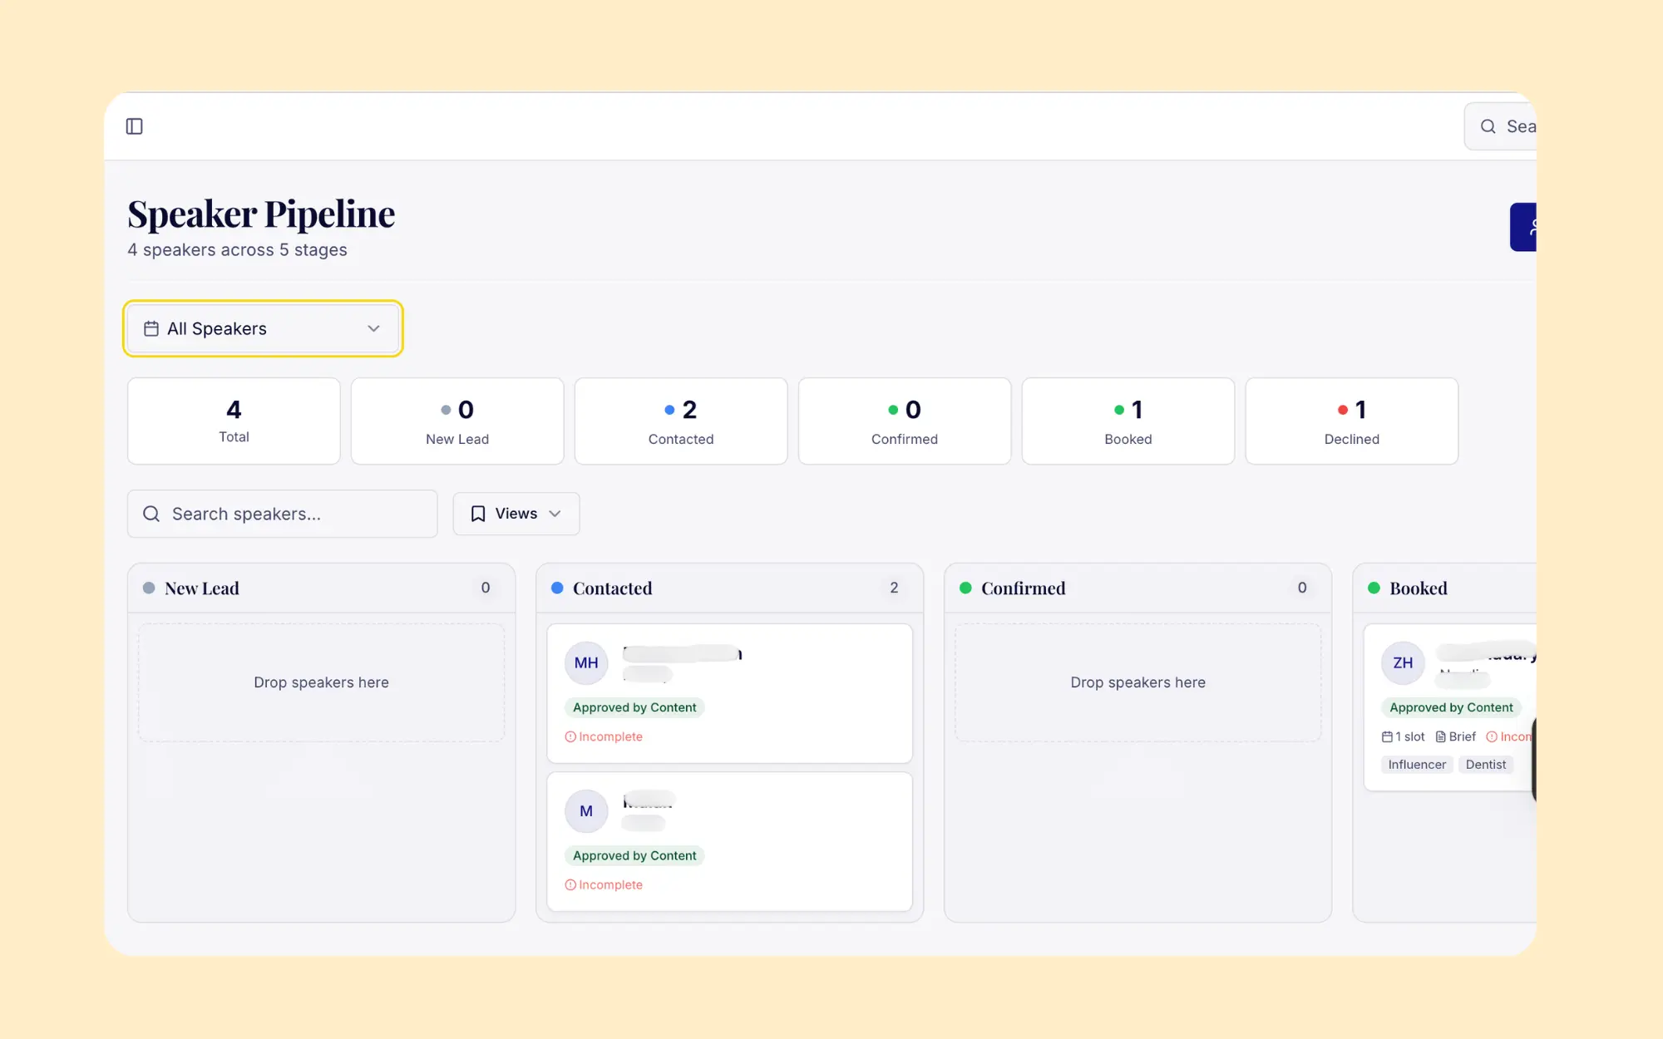Screen dimensions: 1663x1039
Task: Click the Brief document icon
Action: [x=1441, y=736]
